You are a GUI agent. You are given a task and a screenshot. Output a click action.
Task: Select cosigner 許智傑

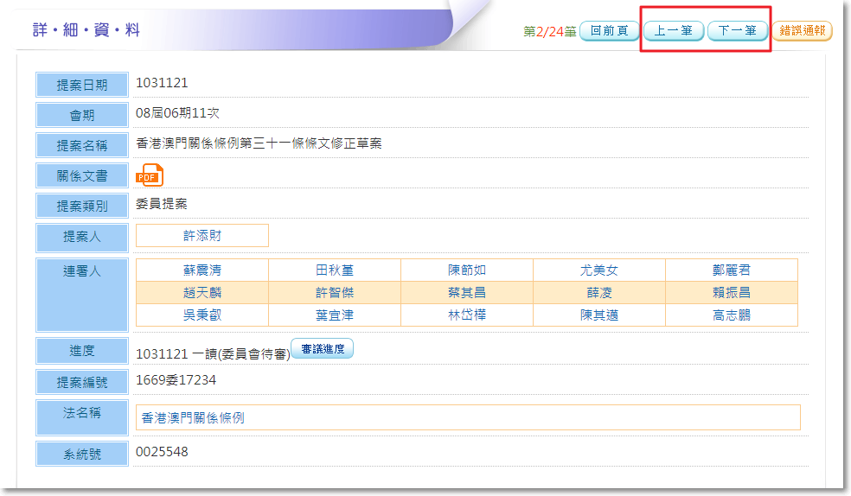pos(334,293)
